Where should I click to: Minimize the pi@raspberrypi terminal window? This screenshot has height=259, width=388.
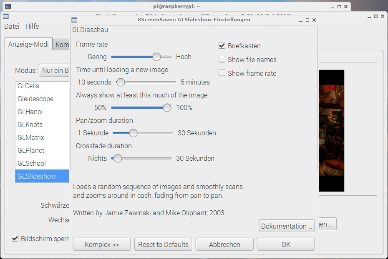(333, 7)
